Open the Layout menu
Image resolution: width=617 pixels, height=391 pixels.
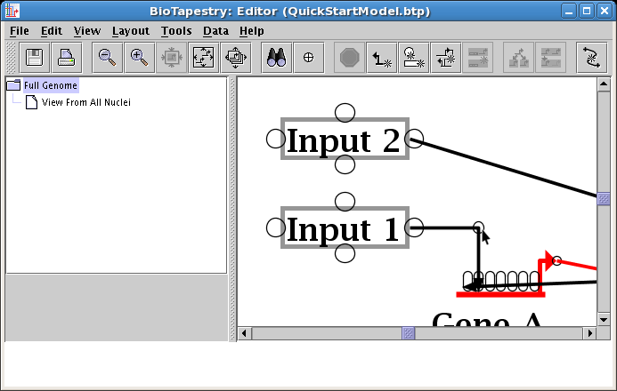pyautogui.click(x=130, y=30)
